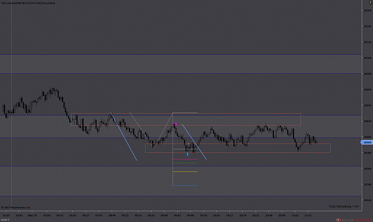This screenshot has width=373, height=222.
Task: Click the 16:14 time axis label
Action: coord(6,215)
